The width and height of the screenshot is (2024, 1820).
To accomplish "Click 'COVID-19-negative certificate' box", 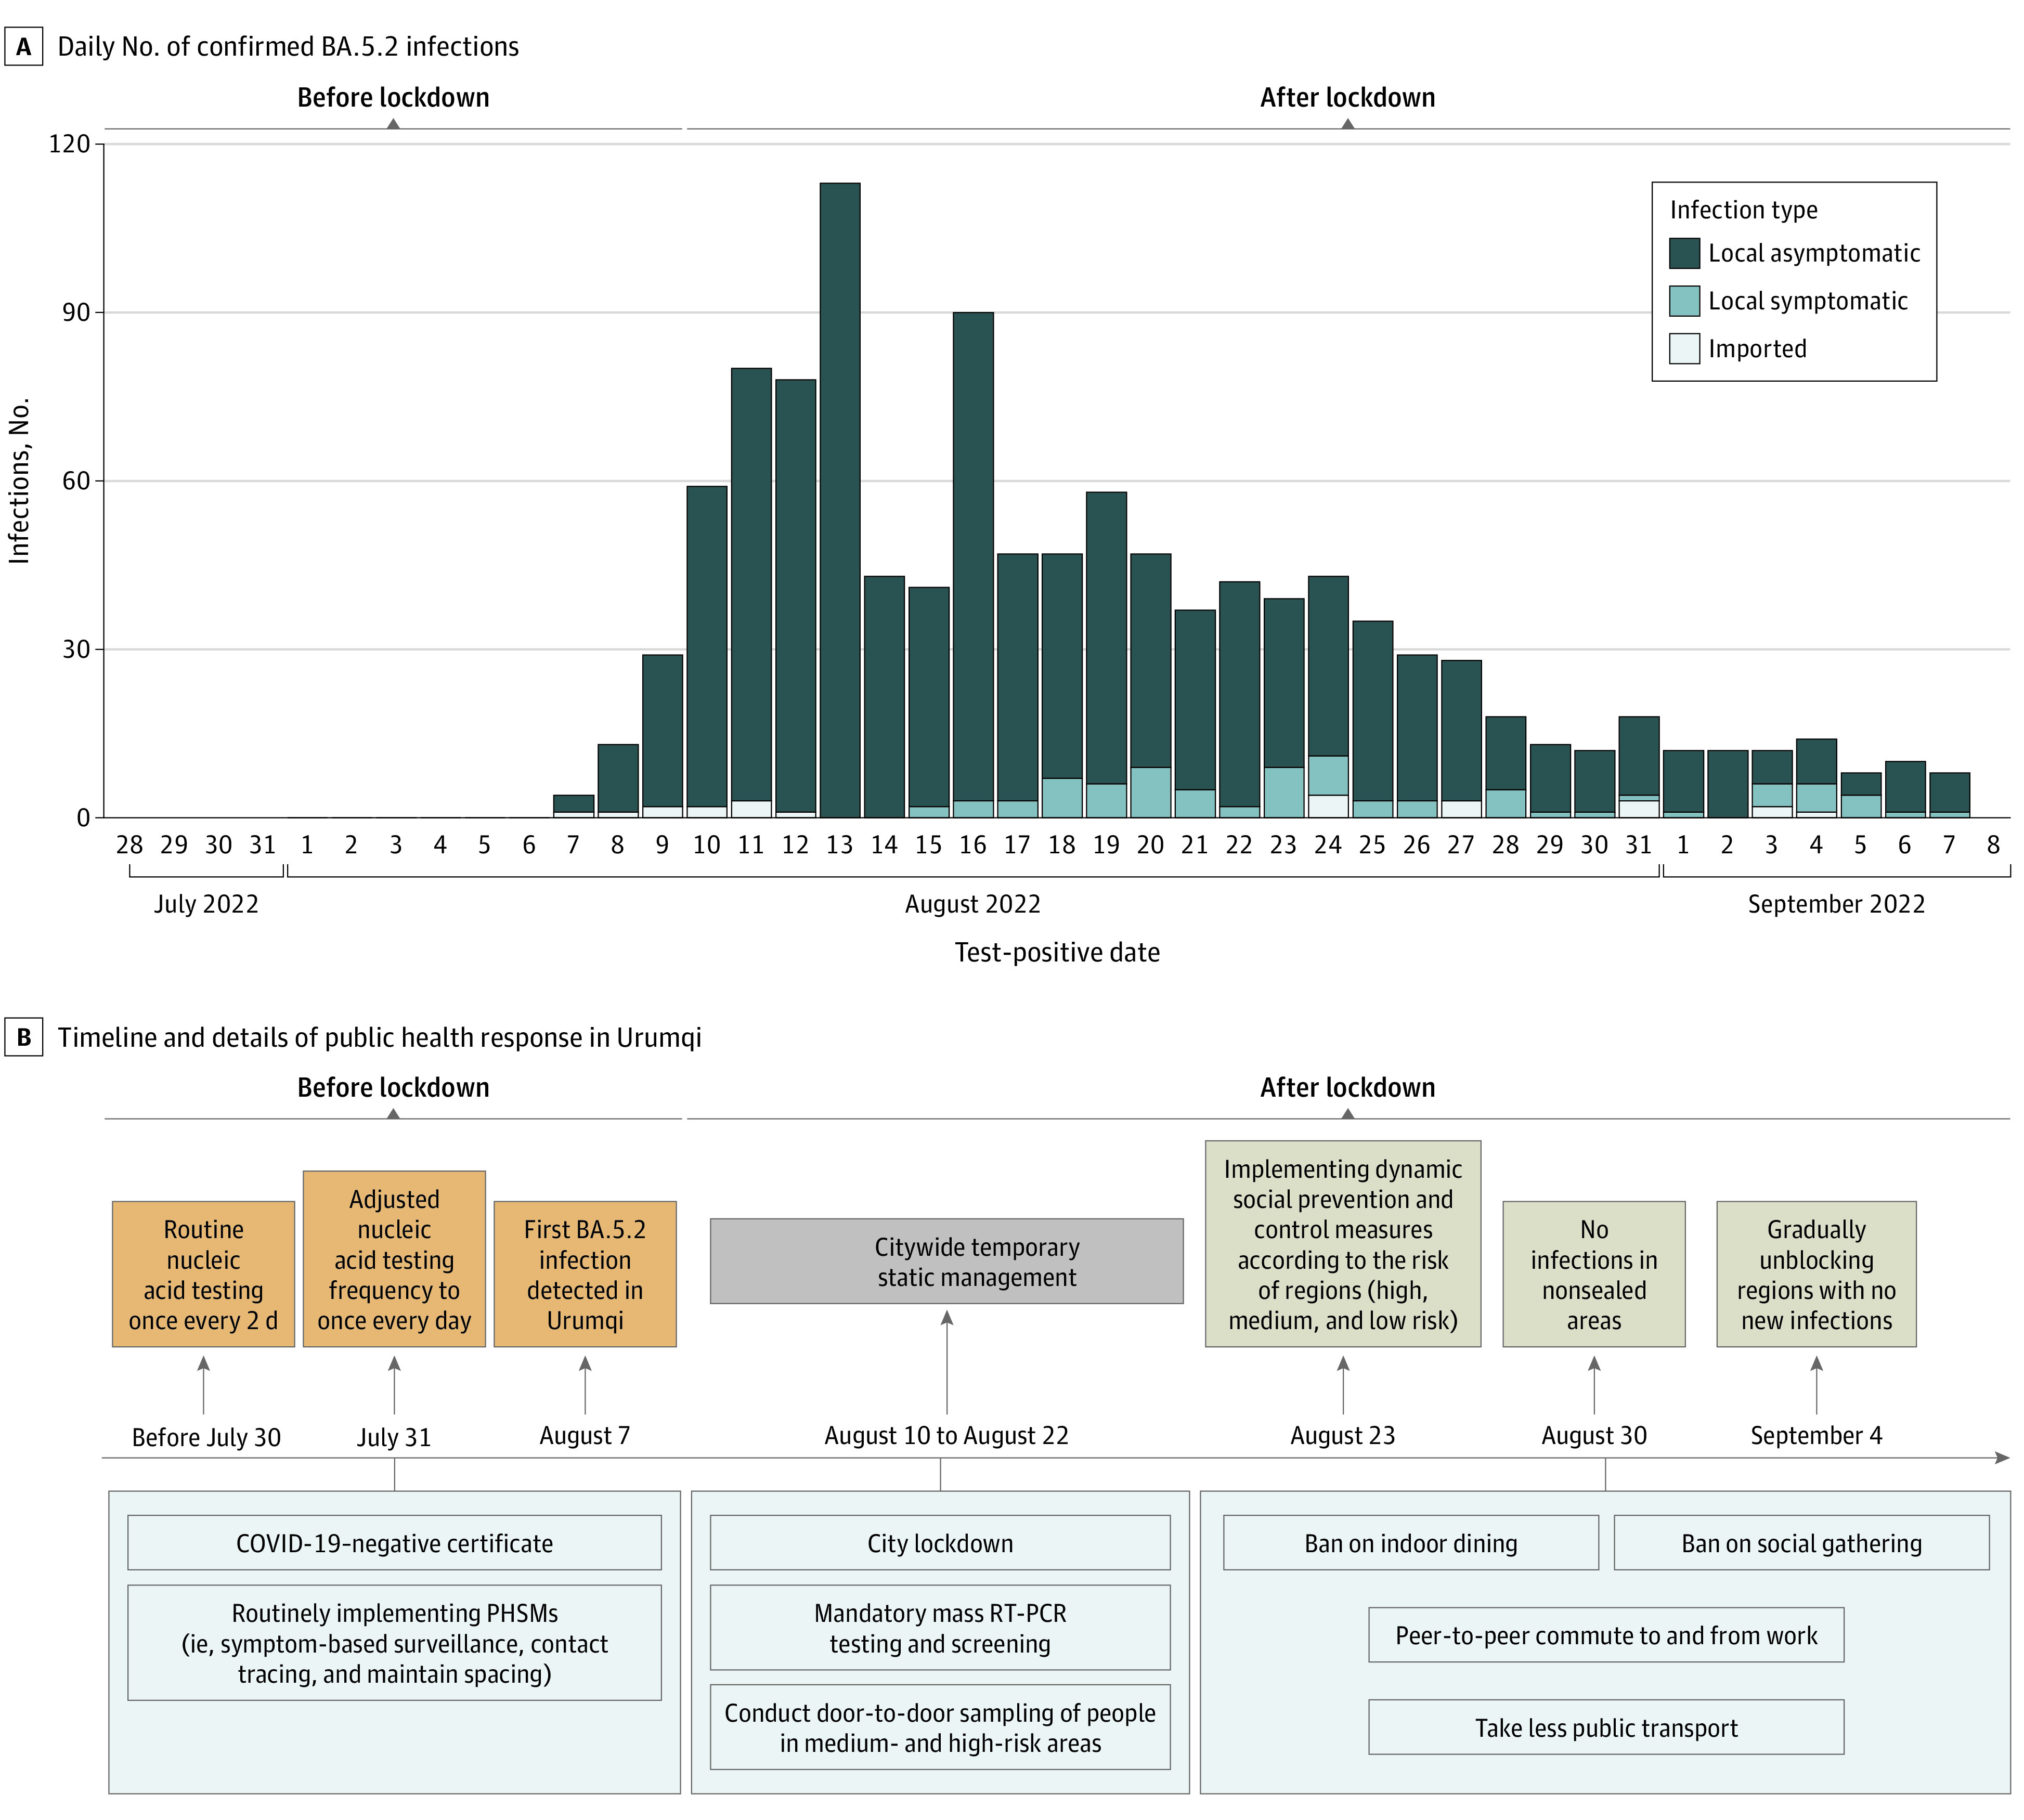I will [x=394, y=1543].
